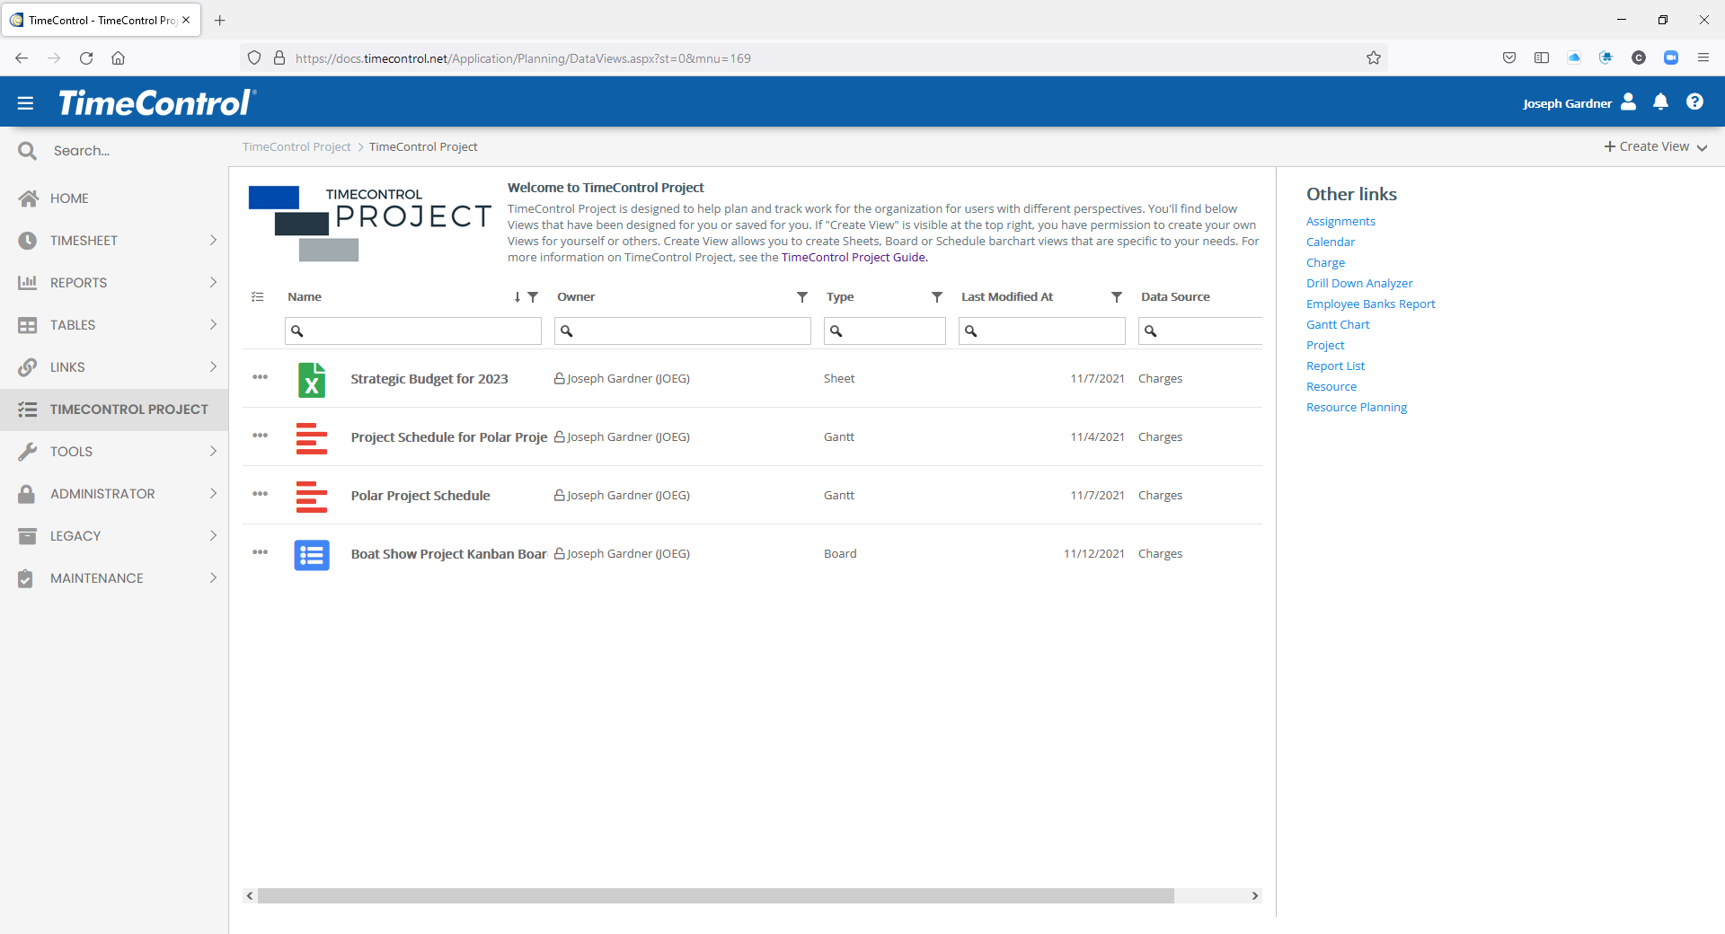Open row actions for Boat Show Project Kanban
Image resolution: width=1725 pixels, height=934 pixels.
pos(261,552)
